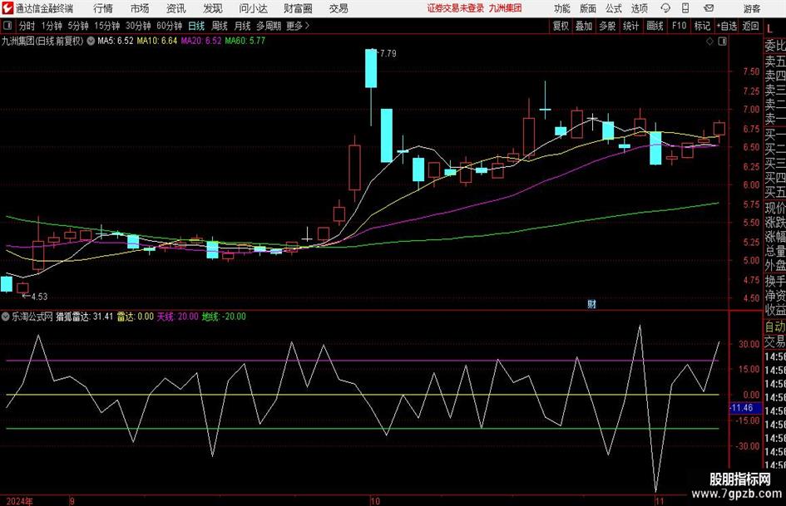Click the MA60: 5.77 indicator value
The height and width of the screenshot is (506, 786).
click(x=245, y=41)
